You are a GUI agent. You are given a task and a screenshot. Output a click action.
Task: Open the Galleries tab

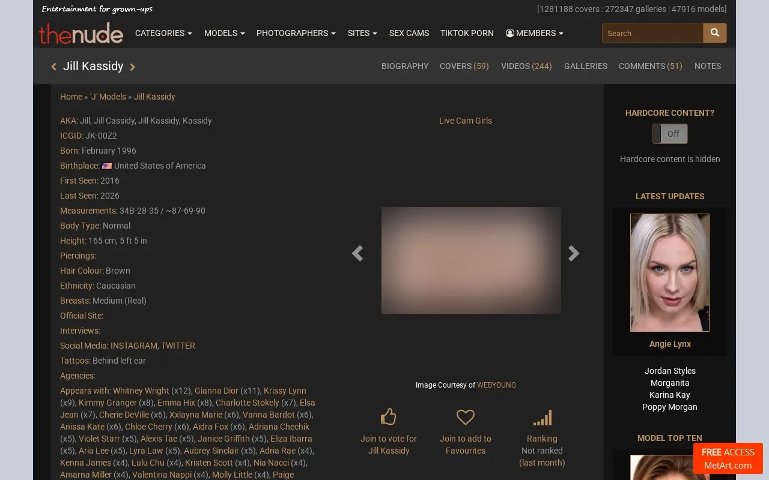tap(586, 66)
